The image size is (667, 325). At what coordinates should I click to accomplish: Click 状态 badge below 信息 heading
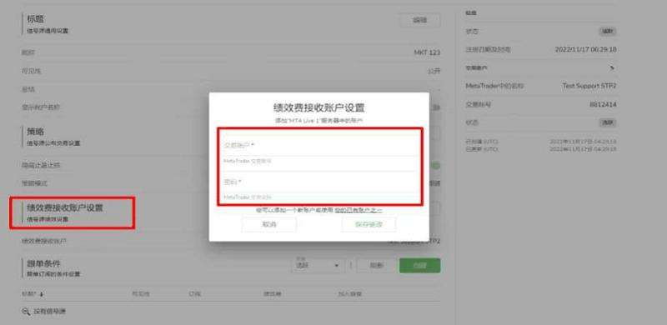608,32
